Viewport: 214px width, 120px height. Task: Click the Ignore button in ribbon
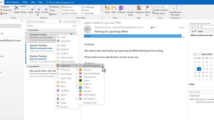[5, 7]
